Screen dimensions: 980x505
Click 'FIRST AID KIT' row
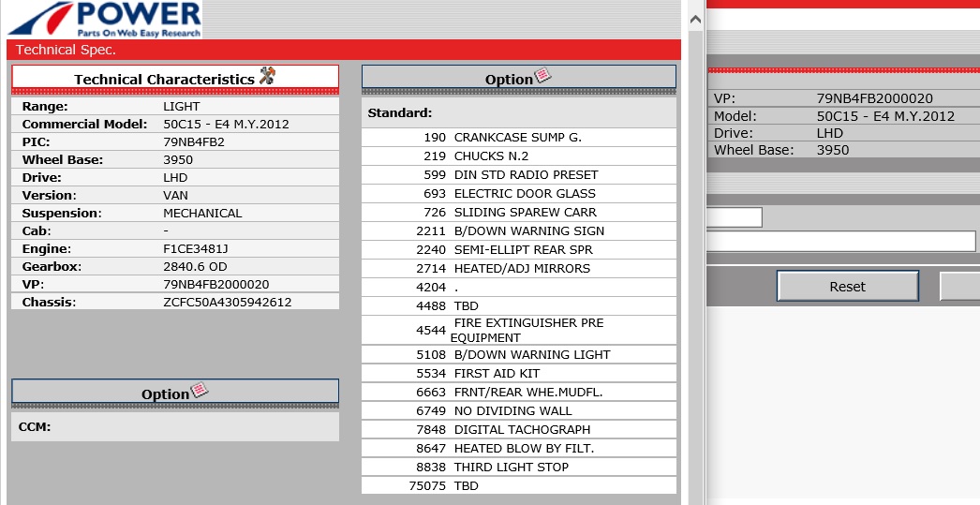click(519, 373)
